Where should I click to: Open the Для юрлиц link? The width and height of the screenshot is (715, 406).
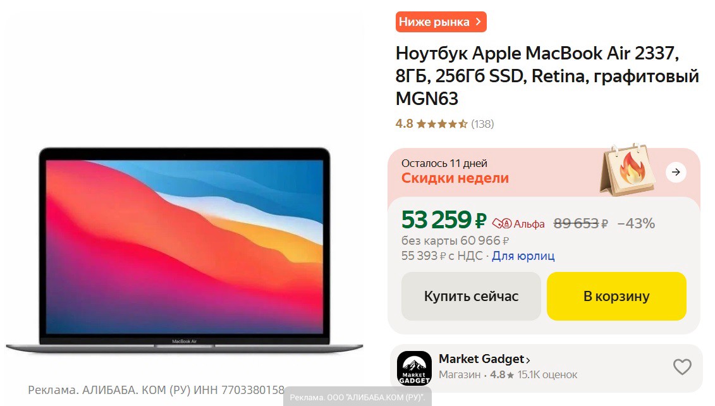523,256
